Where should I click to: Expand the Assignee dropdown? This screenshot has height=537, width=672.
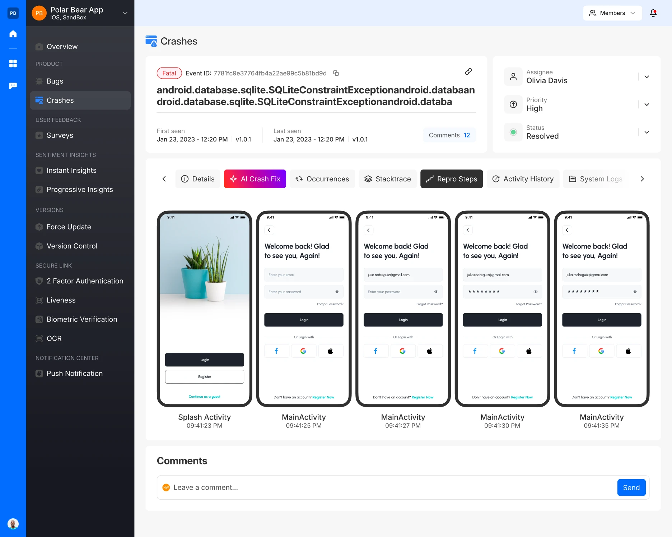tap(647, 77)
